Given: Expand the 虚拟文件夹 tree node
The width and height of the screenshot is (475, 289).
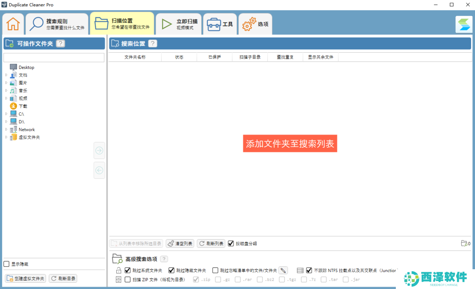Looking at the screenshot, I should 6,137.
